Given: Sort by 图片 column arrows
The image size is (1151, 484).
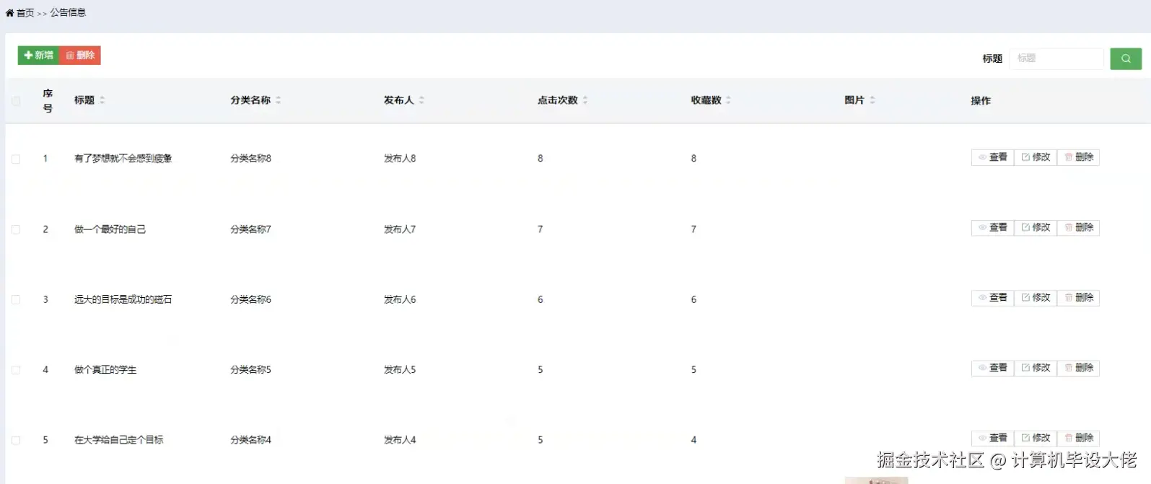Looking at the screenshot, I should pyautogui.click(x=872, y=100).
